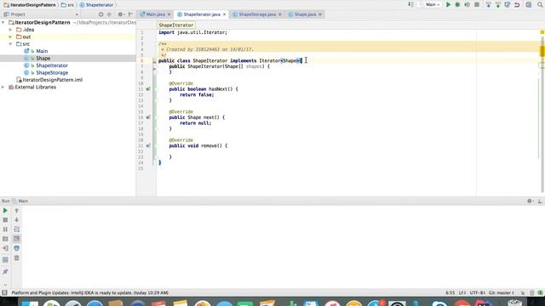Click IteratorDesignPattern breadcrumb in navigation bar
545x306 pixels.
click(x=30, y=5)
